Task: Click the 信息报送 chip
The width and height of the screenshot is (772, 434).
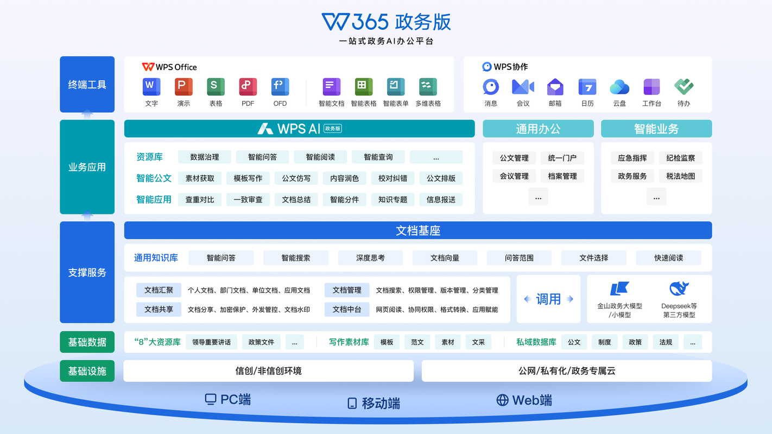Action: pos(441,200)
